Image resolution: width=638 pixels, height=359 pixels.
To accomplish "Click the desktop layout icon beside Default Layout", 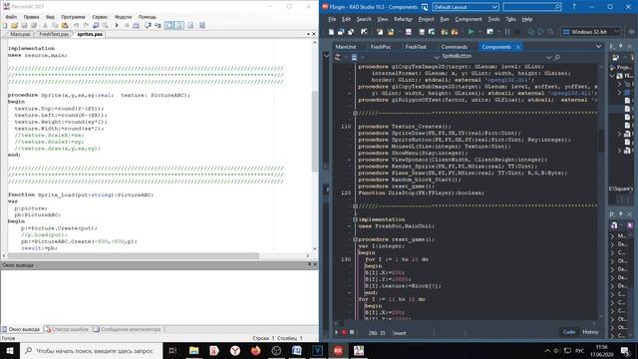I will (425, 7).
